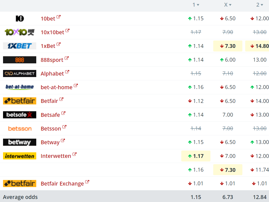Click the 10bet bookmaker logo
The width and height of the screenshot is (269, 202).
[20, 19]
